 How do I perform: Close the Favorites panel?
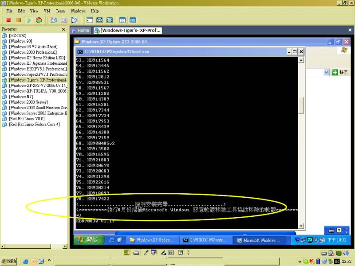tap(63, 29)
